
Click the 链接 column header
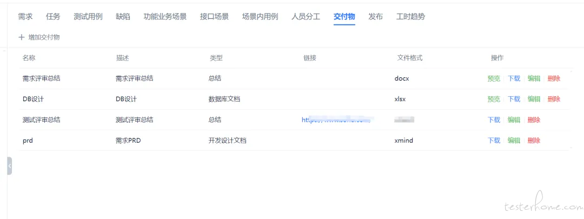(310, 58)
